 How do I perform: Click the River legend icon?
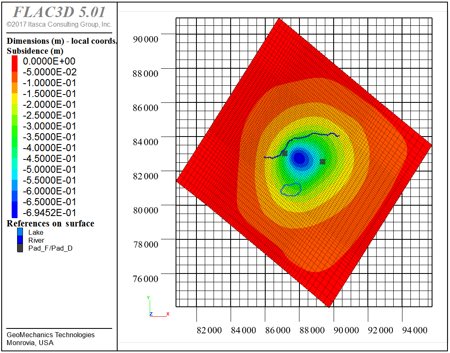[20, 240]
